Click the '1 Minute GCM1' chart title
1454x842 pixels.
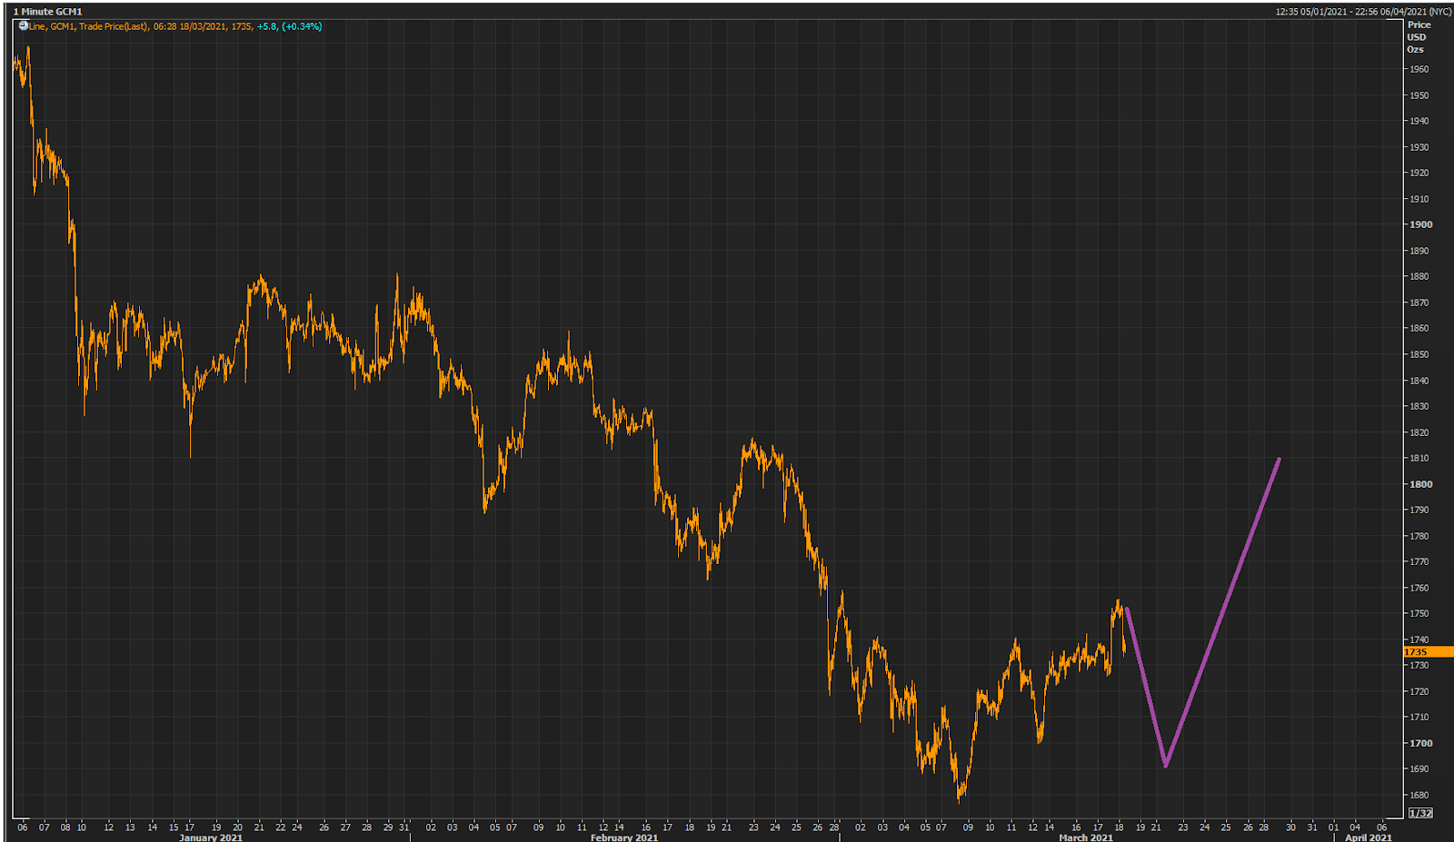tap(47, 12)
